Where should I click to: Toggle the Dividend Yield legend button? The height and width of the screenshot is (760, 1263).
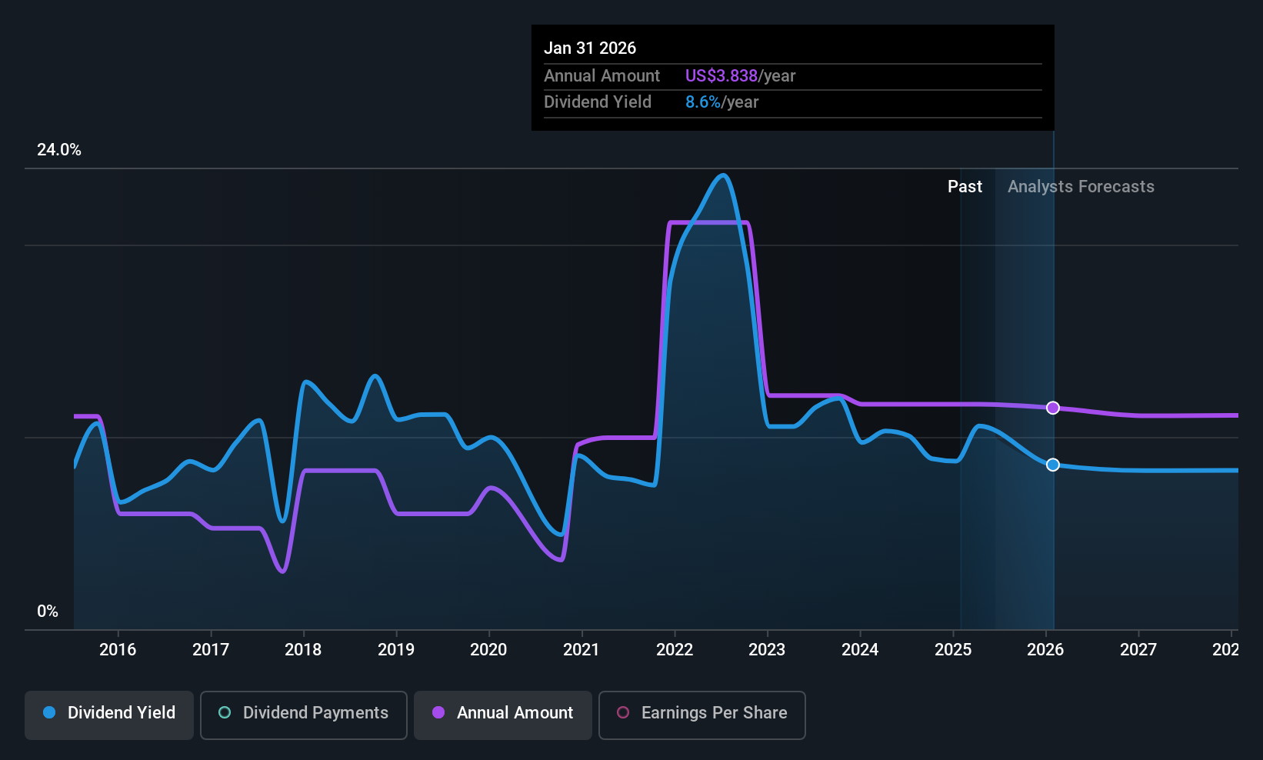[109, 715]
